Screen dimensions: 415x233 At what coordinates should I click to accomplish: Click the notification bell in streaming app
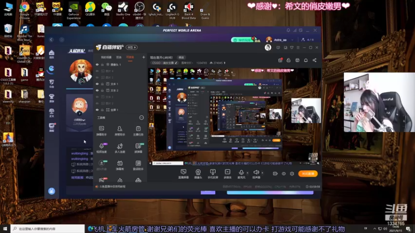[306, 60]
